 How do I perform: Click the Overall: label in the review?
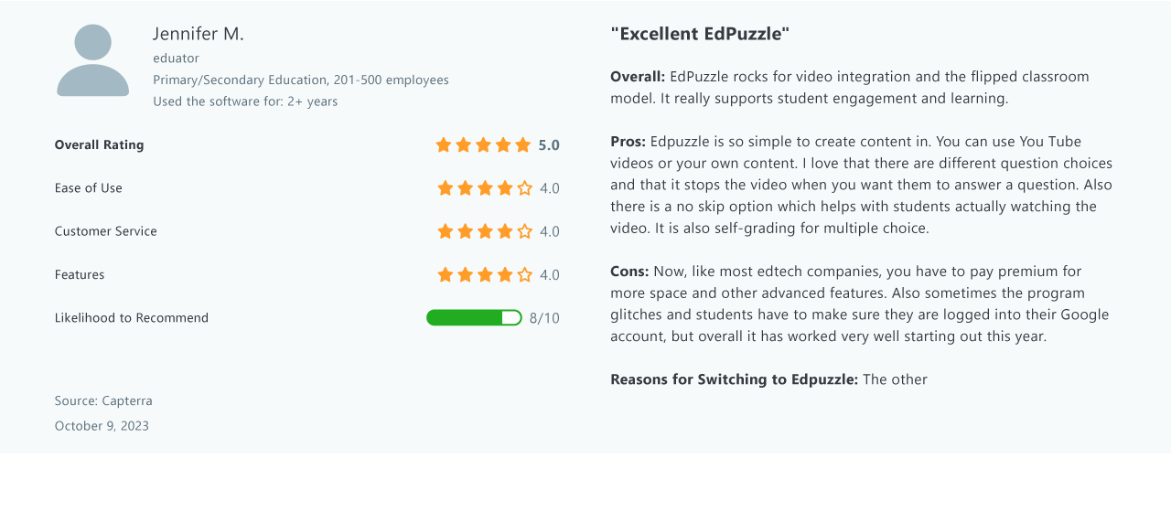click(638, 77)
